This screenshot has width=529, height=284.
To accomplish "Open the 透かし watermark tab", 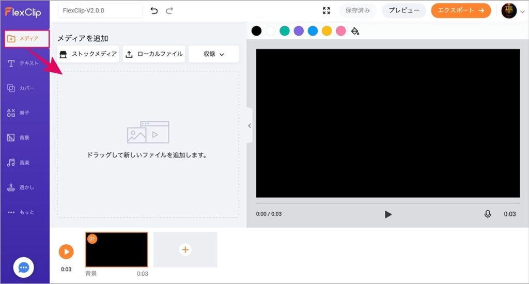I will click(21, 187).
